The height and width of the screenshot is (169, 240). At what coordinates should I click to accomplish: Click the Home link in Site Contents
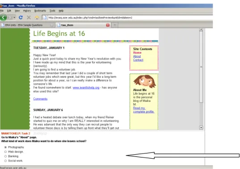pos(137,52)
